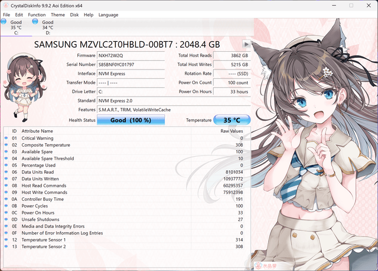
Task: Click status dot for Host Read Commands
Action: [6, 186]
